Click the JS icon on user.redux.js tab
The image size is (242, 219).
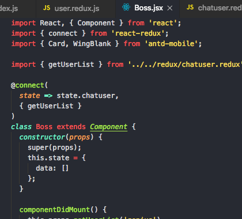[47, 8]
